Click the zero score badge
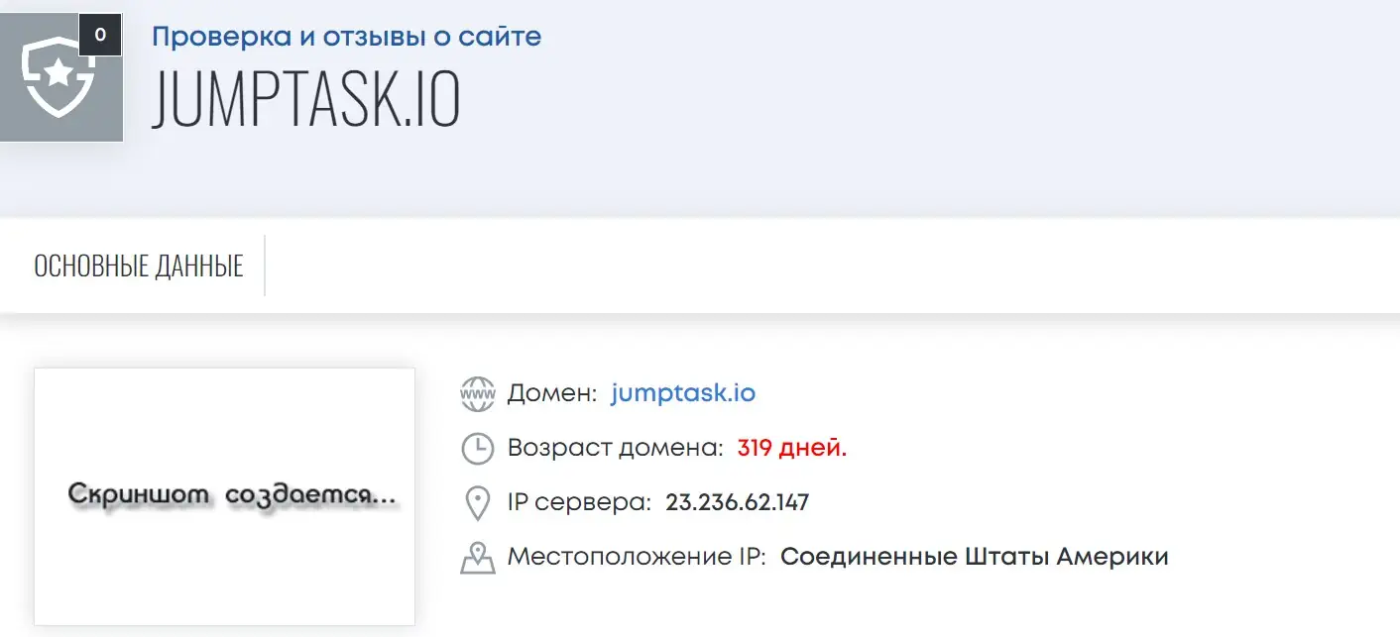This screenshot has height=637, width=1400. [100, 35]
